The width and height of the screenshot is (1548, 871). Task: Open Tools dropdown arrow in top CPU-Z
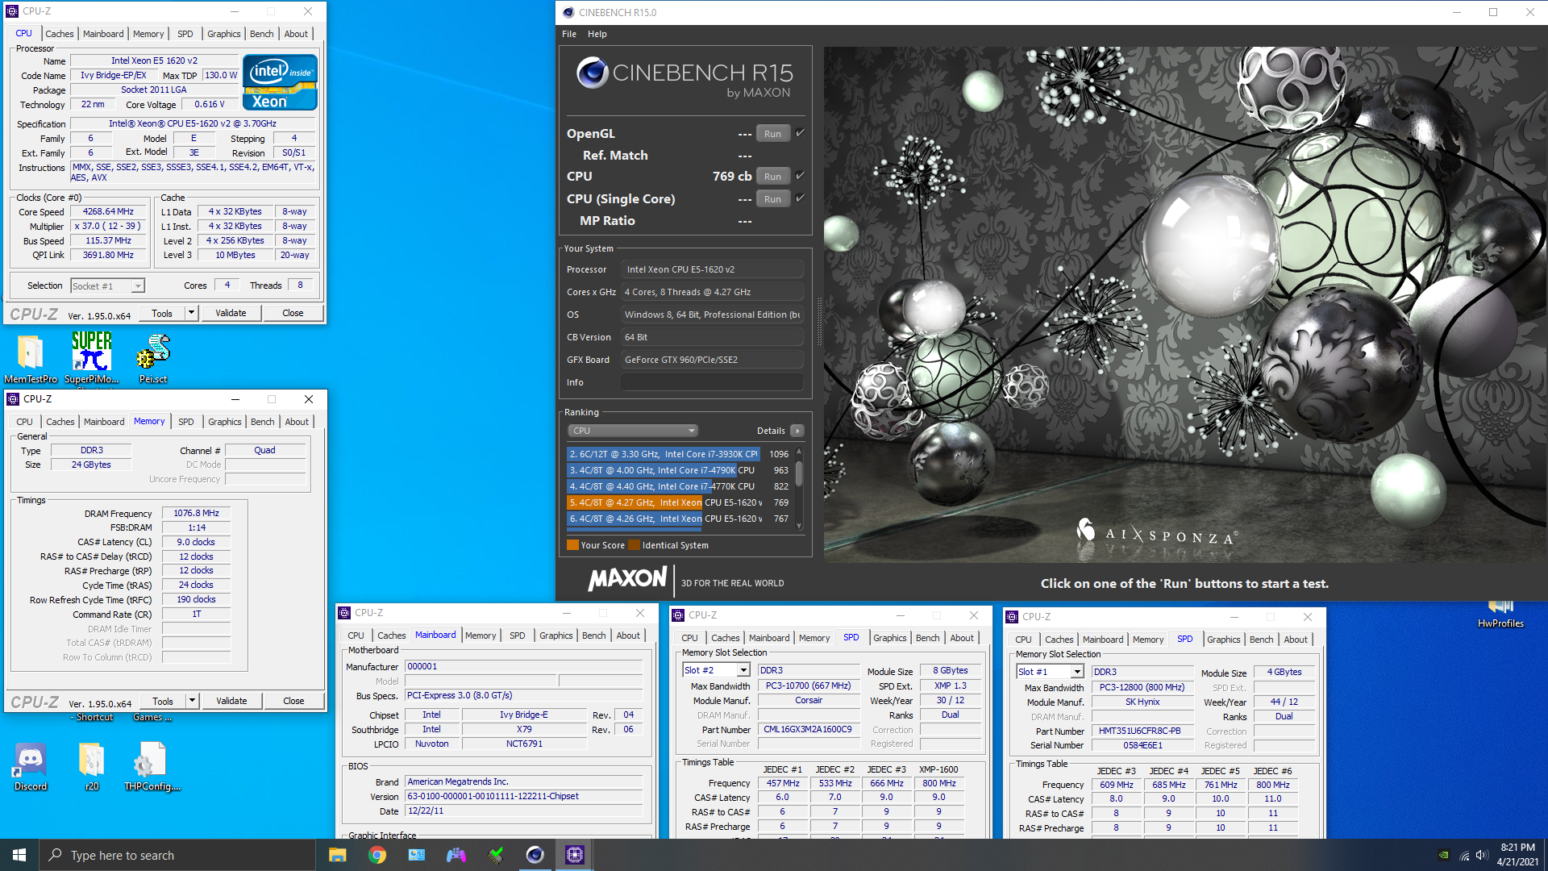pyautogui.click(x=191, y=313)
